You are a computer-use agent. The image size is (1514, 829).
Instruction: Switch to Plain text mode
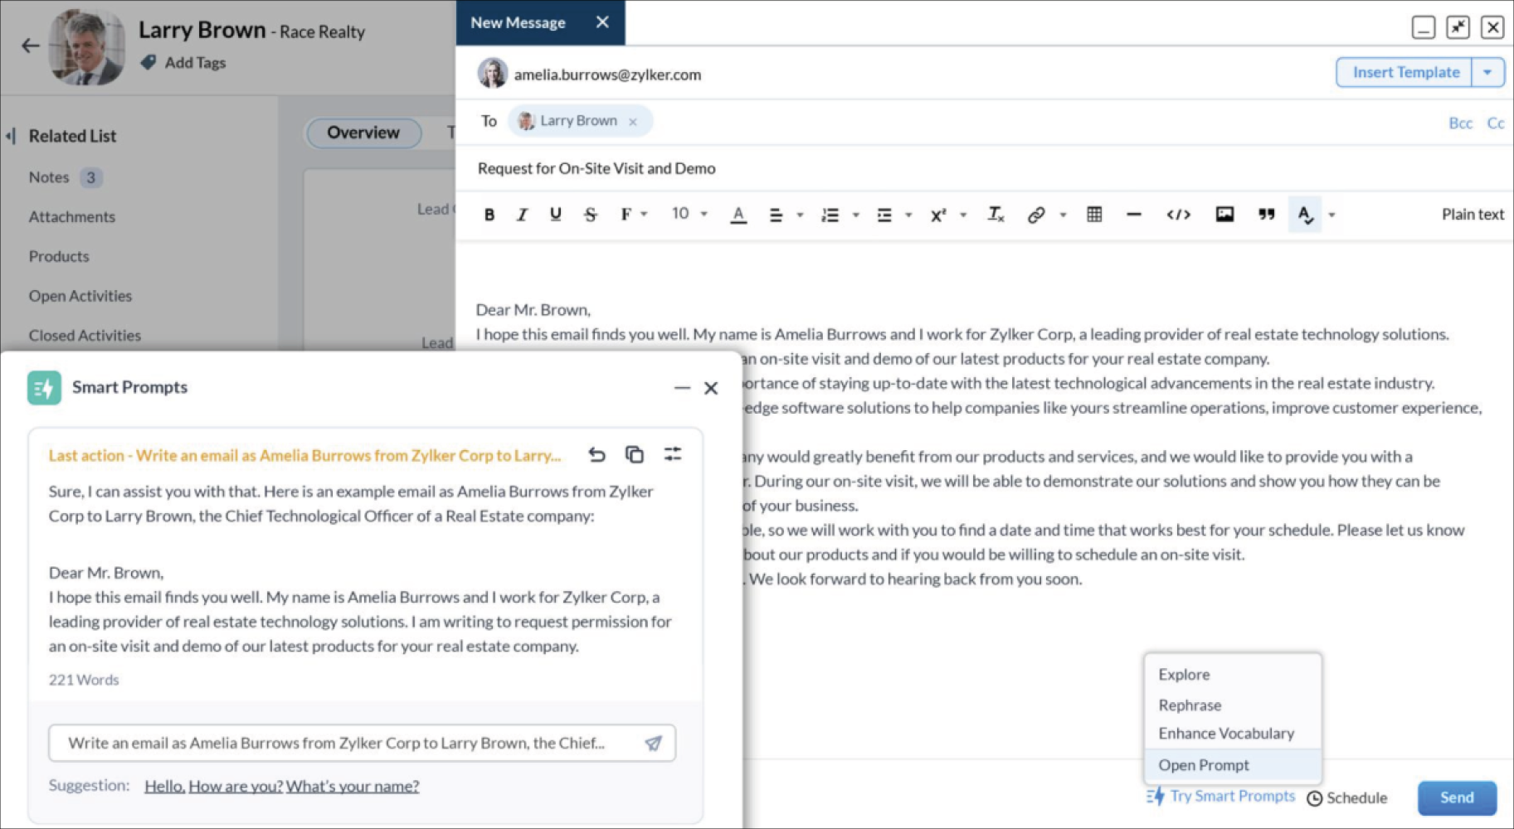pos(1472,214)
